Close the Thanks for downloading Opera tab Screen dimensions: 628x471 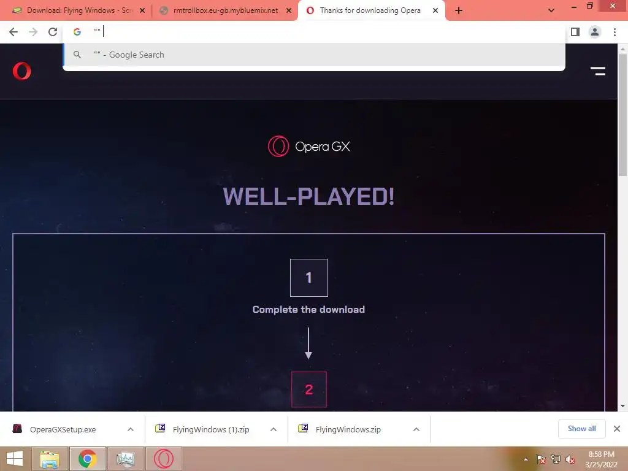pyautogui.click(x=435, y=10)
